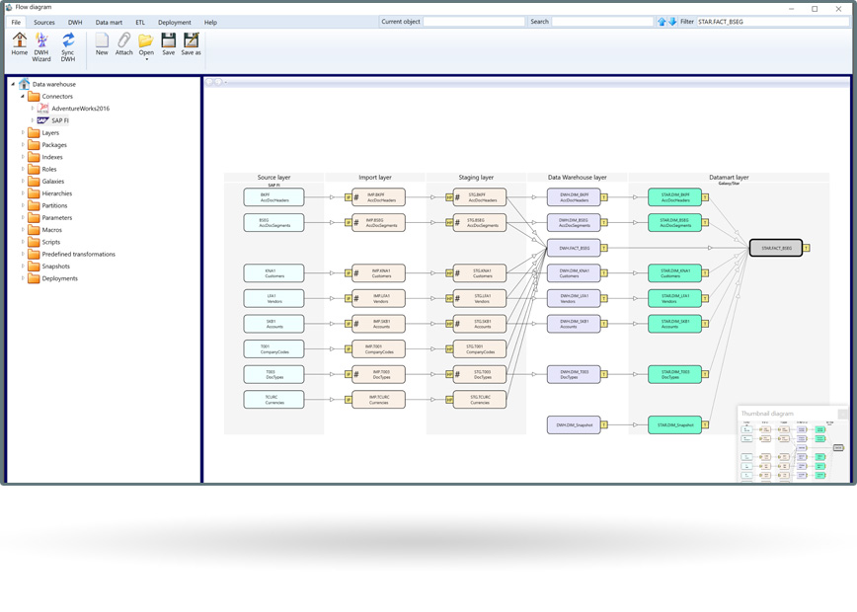The width and height of the screenshot is (857, 612).
Task: Click the Search input field
Action: pyautogui.click(x=602, y=22)
